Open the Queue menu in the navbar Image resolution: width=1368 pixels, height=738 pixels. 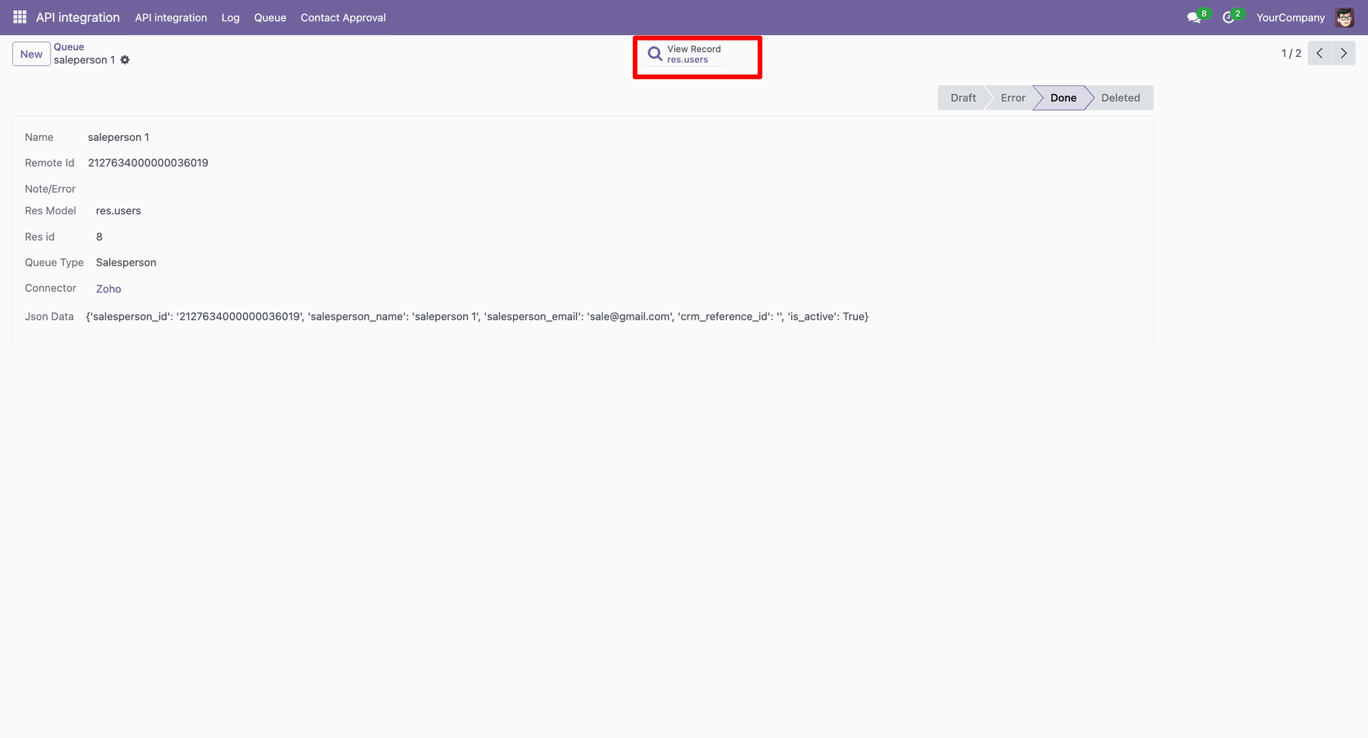(x=270, y=18)
